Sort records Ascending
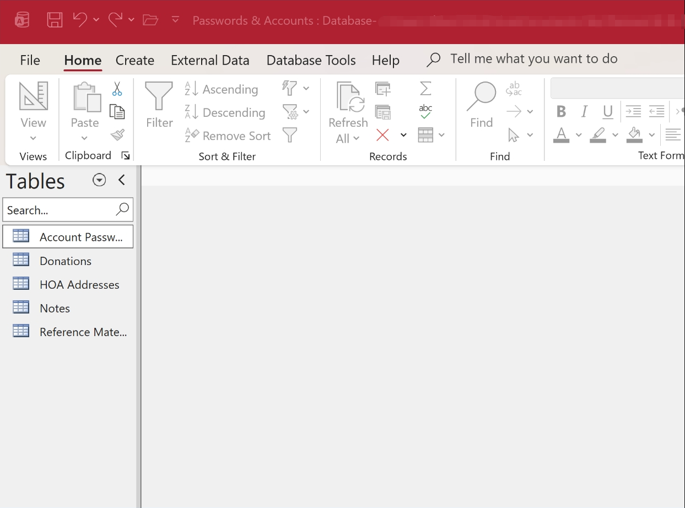685x508 pixels. click(x=221, y=89)
